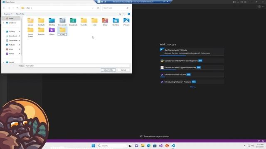The height and width of the screenshot is (149, 266).
Task: Open notifications bell in VS Code status bar
Action: click(x=263, y=141)
